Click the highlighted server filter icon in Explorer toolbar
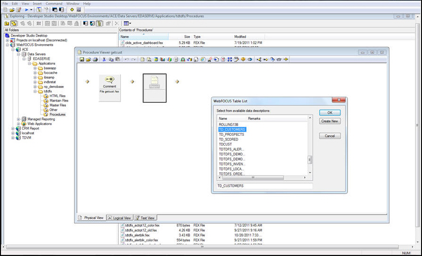422x256 pixels. pyautogui.click(x=99, y=23)
